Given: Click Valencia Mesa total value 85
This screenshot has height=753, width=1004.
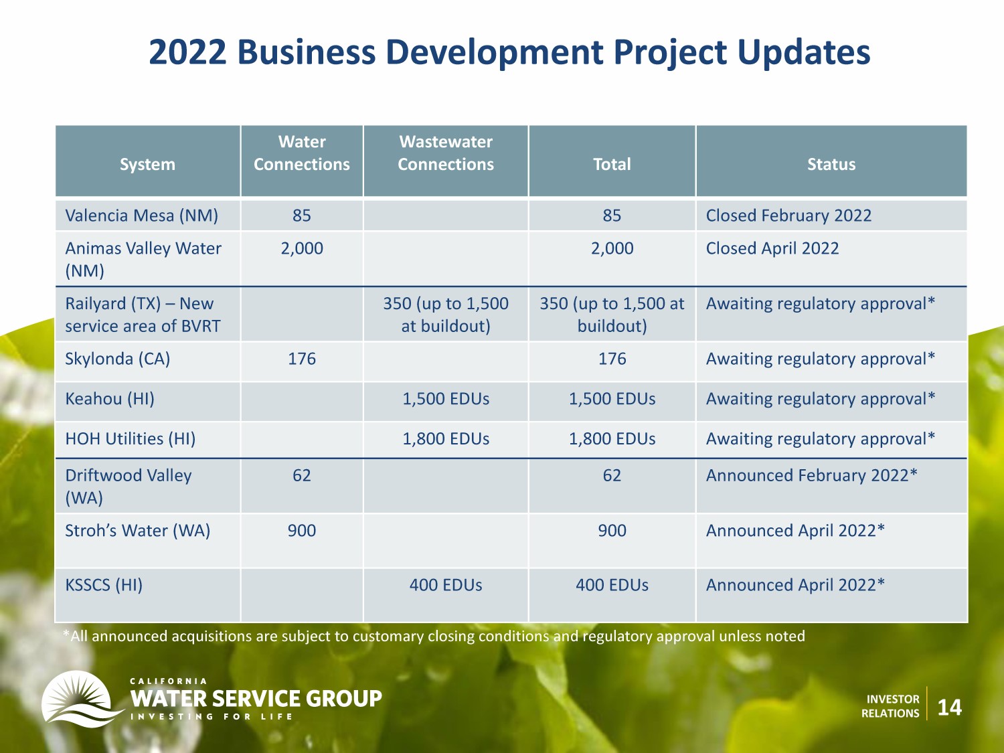Looking at the screenshot, I should 612,216.
